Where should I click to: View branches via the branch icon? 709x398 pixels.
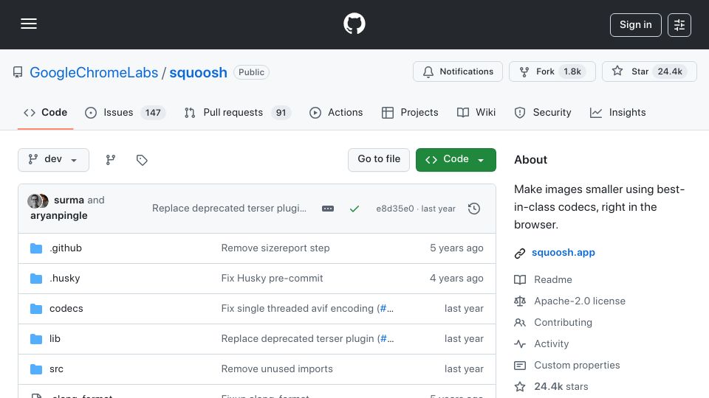(x=110, y=160)
